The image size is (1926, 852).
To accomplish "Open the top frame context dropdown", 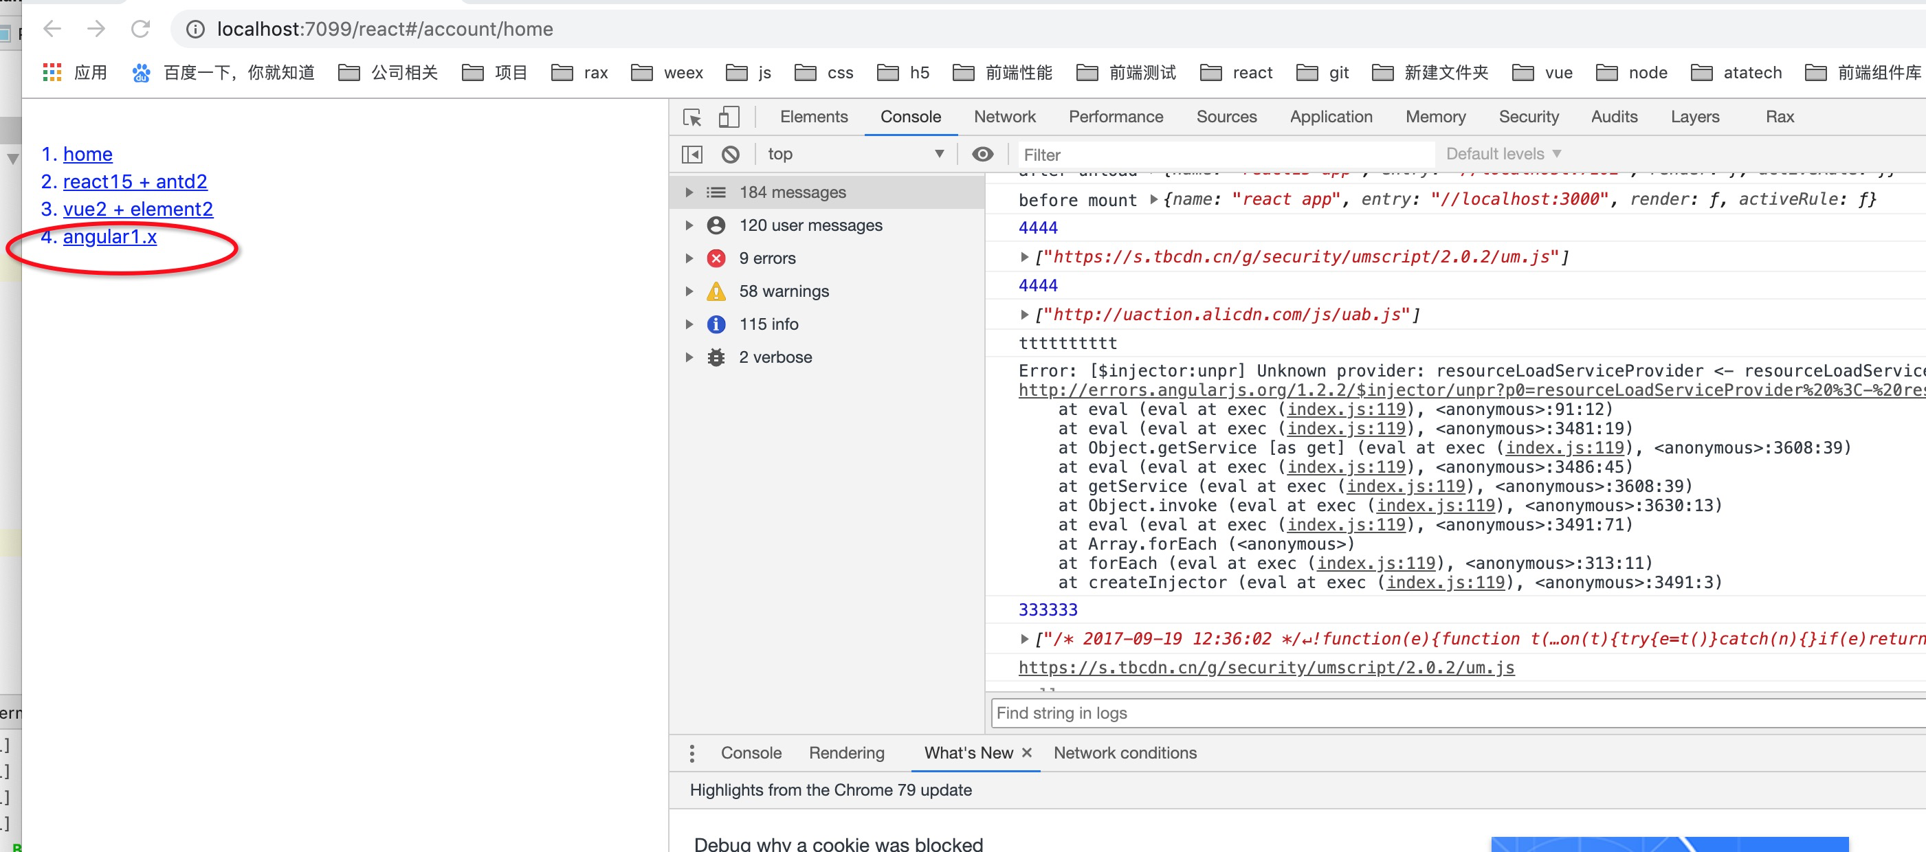I will coord(854,154).
